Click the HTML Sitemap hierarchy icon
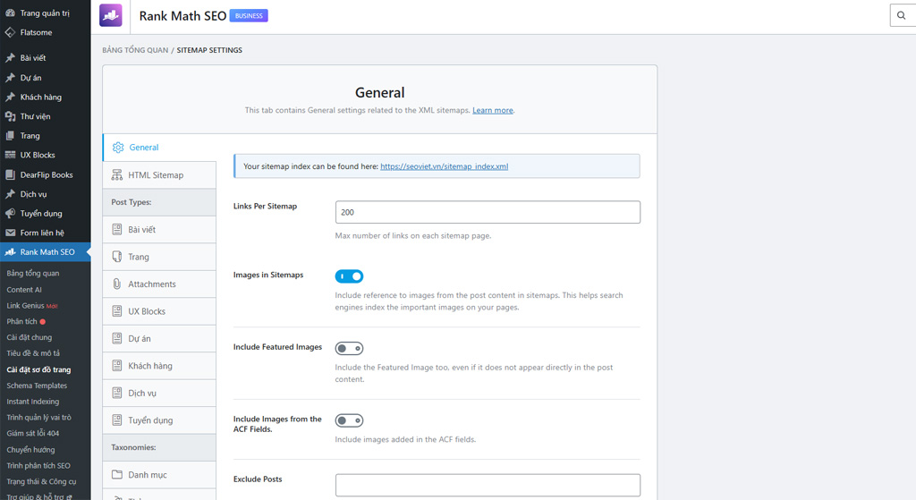The image size is (916, 500). click(117, 174)
